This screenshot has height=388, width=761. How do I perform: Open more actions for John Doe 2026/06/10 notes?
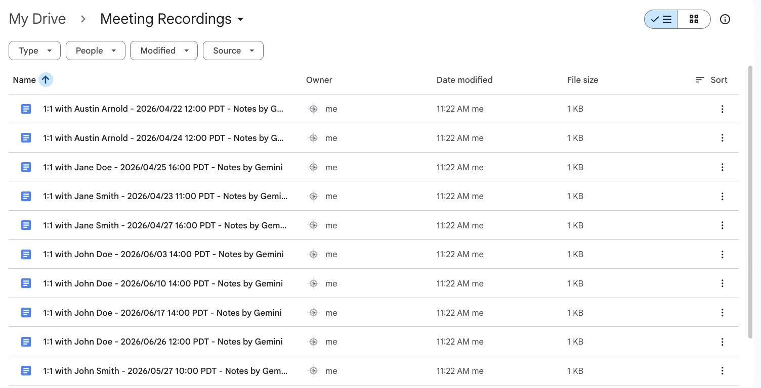(x=722, y=283)
